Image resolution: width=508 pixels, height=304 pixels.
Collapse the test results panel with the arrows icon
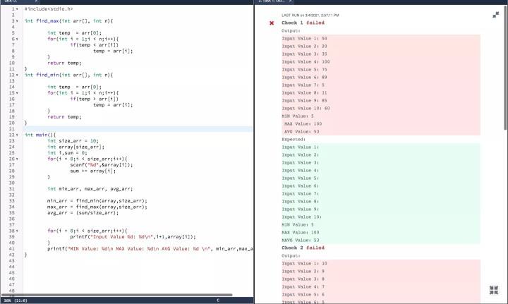(495, 15)
